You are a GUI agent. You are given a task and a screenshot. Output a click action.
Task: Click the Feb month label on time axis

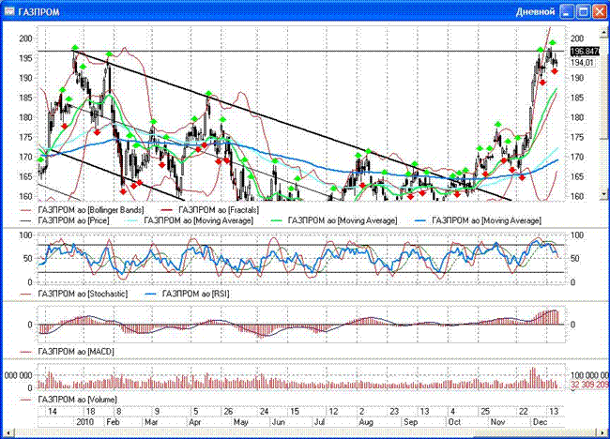click(x=113, y=422)
